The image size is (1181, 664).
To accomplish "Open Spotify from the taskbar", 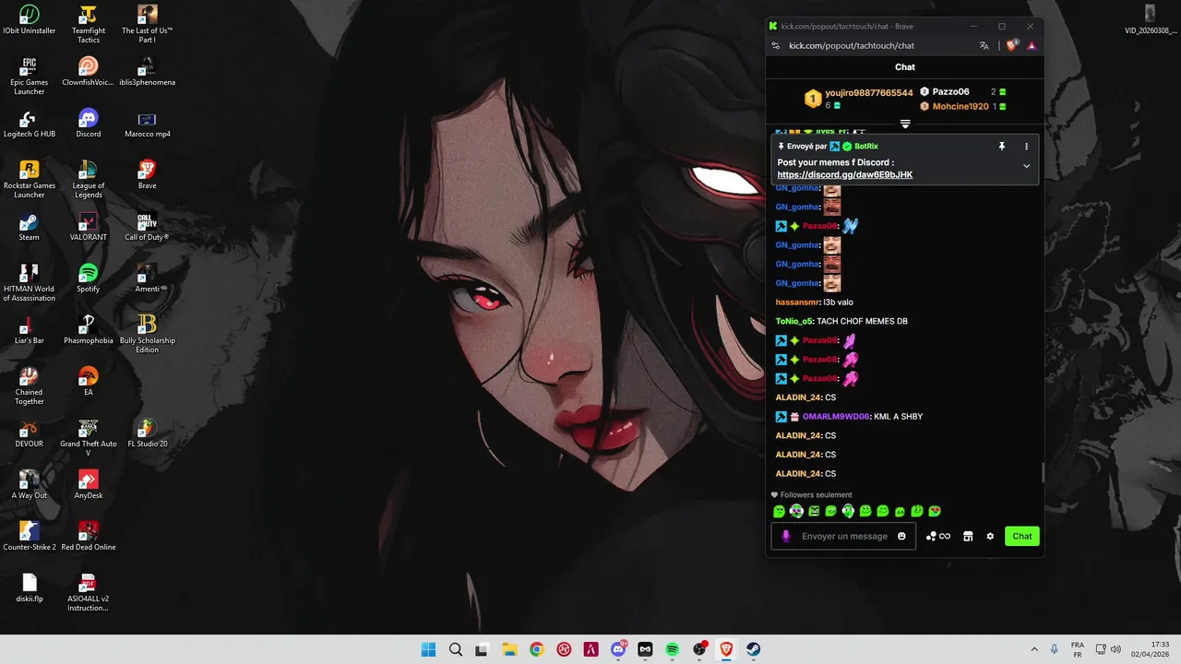I will click(x=673, y=649).
